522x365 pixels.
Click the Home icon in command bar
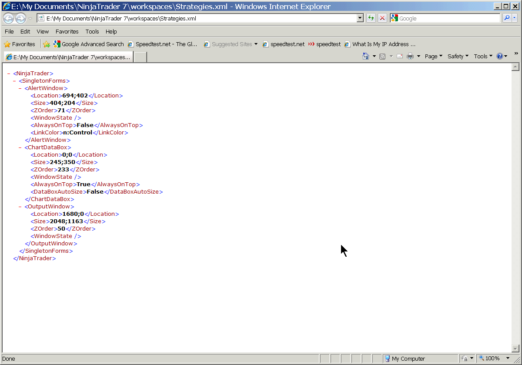[366, 56]
